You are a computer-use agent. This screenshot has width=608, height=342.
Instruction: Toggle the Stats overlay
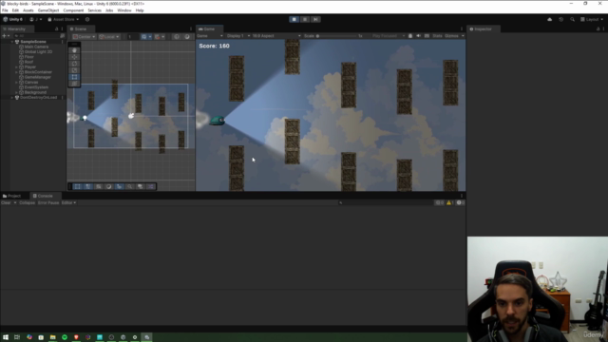click(437, 36)
